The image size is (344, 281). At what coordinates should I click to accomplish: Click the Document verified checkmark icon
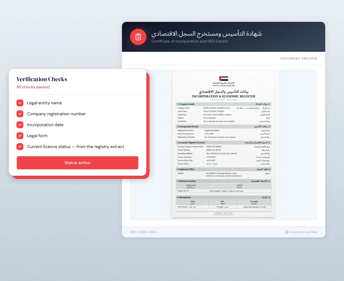point(287,232)
